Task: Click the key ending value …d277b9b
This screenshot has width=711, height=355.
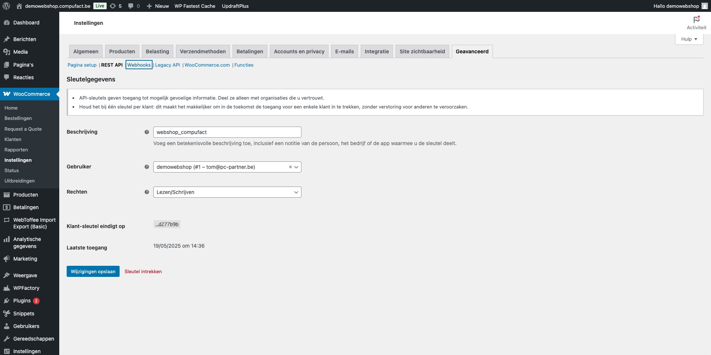Action: (x=167, y=224)
